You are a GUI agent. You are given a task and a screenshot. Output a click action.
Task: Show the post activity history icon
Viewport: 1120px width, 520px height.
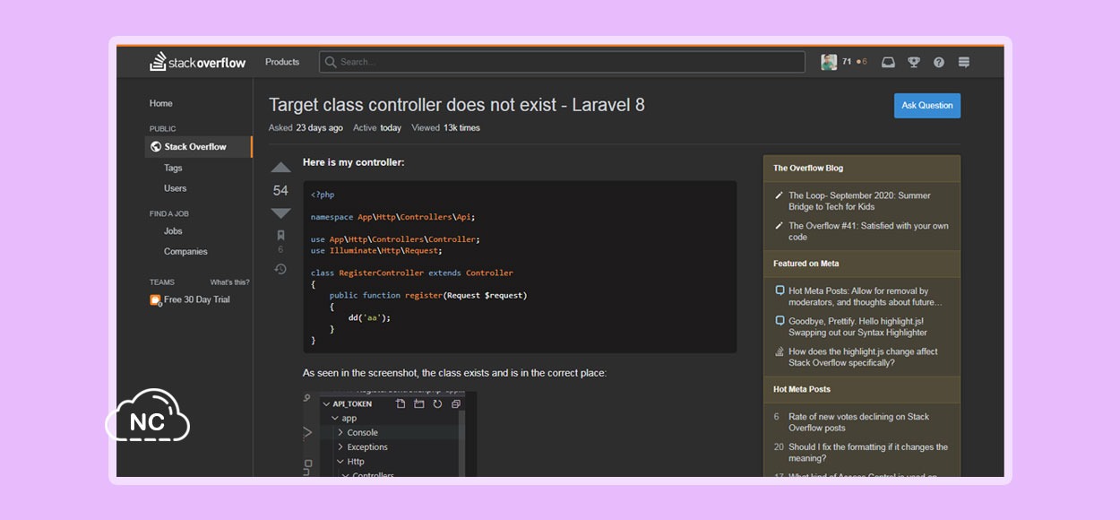click(x=280, y=269)
